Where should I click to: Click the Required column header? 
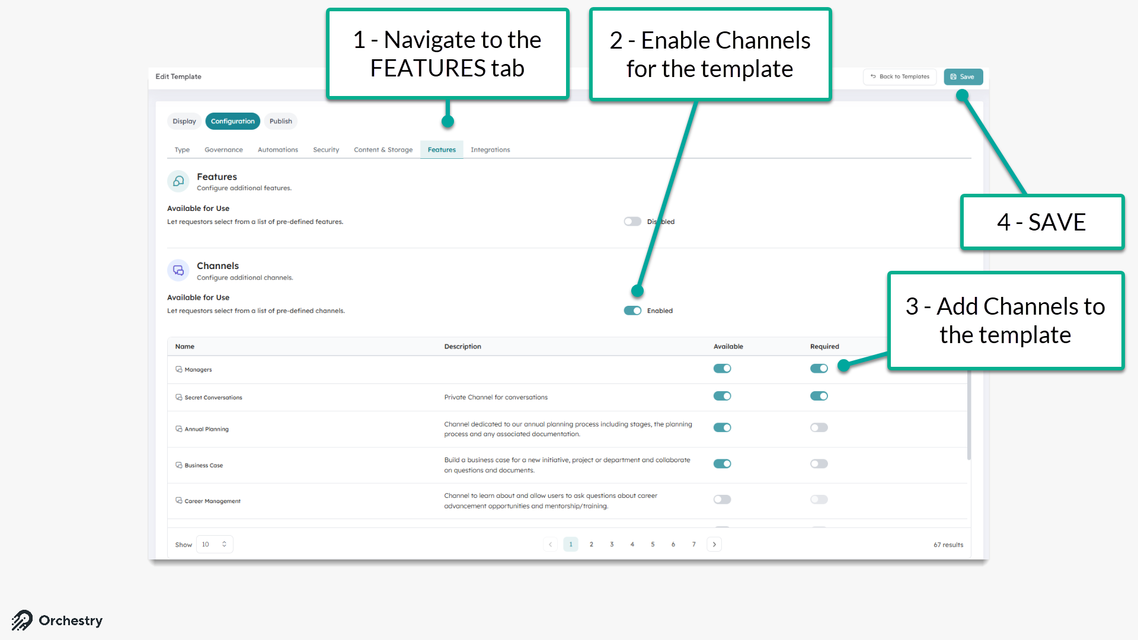[x=824, y=347]
